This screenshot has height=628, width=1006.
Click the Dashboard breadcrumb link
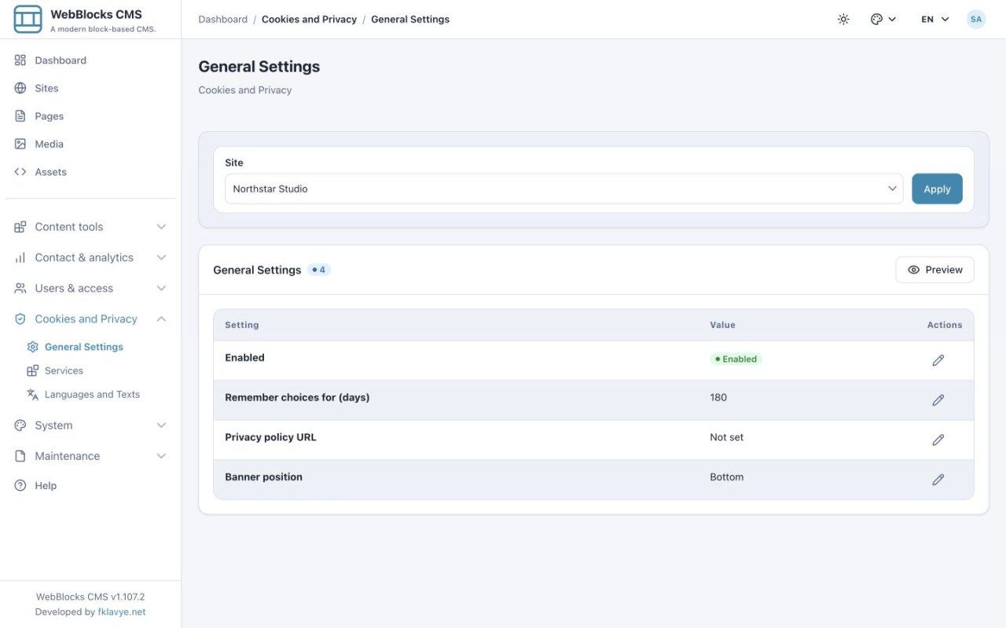coord(223,20)
